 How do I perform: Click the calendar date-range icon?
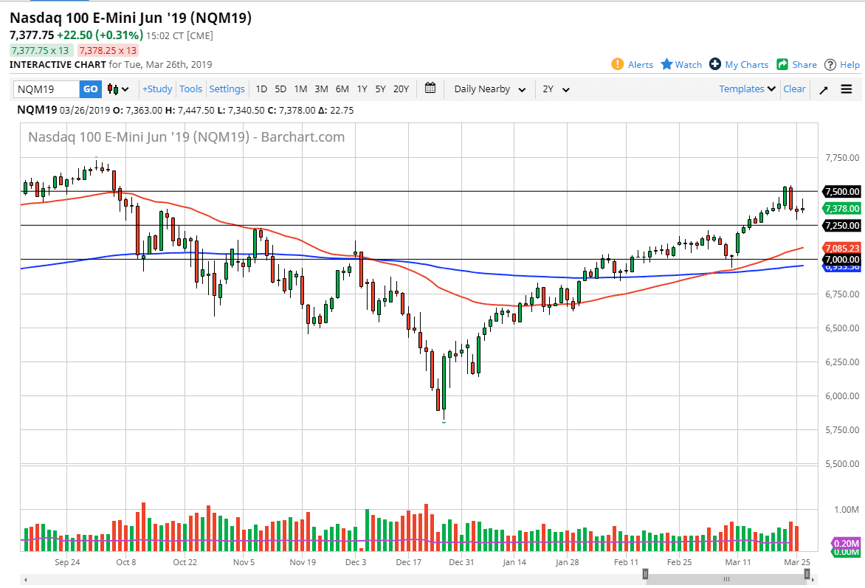pyautogui.click(x=430, y=89)
